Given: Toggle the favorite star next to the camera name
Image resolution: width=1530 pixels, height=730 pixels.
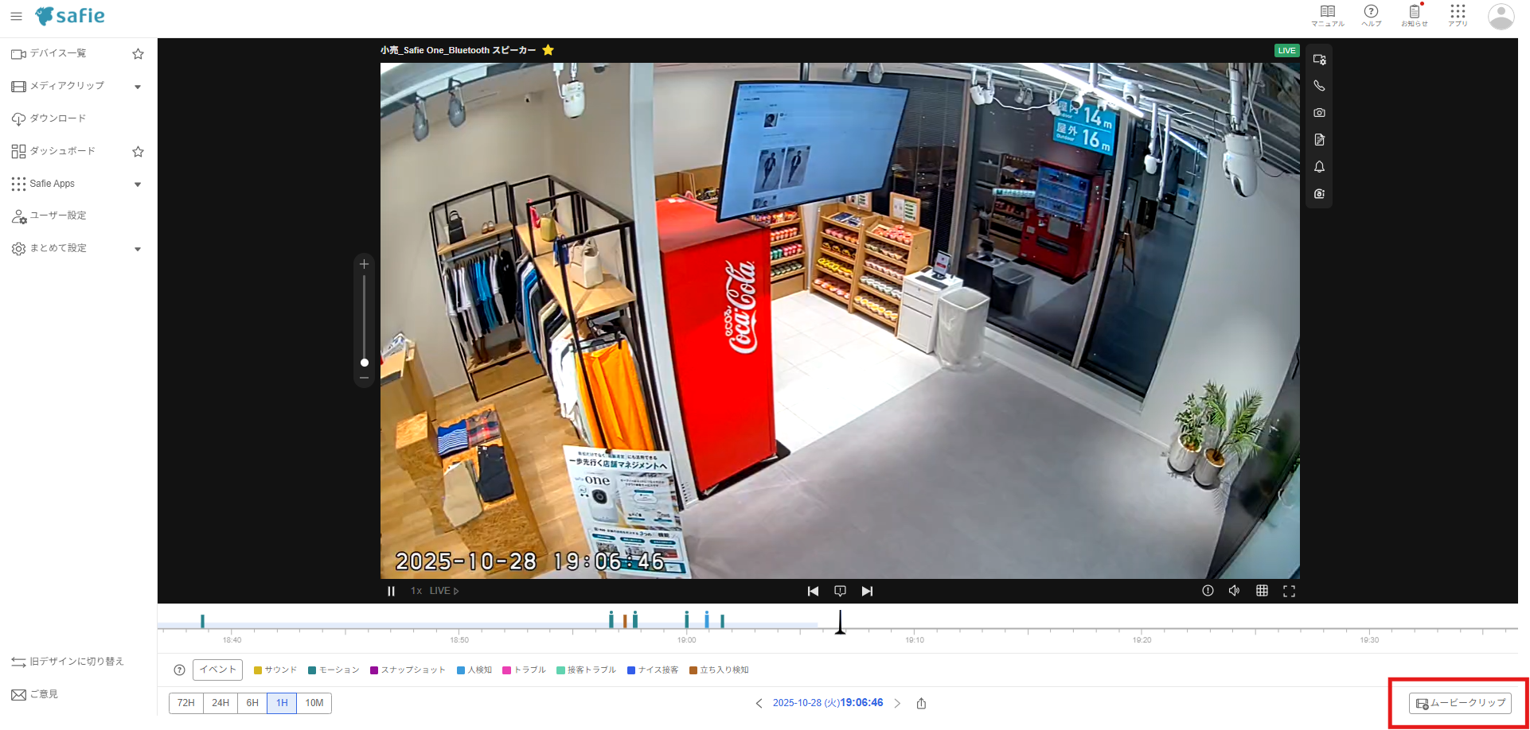Looking at the screenshot, I should point(548,50).
